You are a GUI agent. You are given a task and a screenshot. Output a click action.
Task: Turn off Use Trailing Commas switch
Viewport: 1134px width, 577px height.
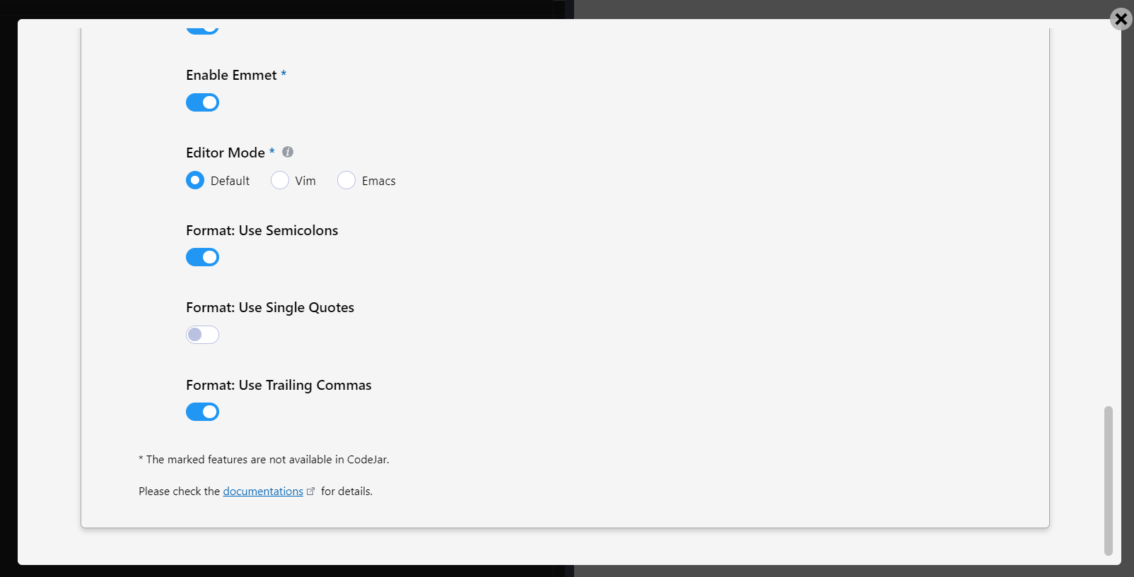tap(202, 412)
